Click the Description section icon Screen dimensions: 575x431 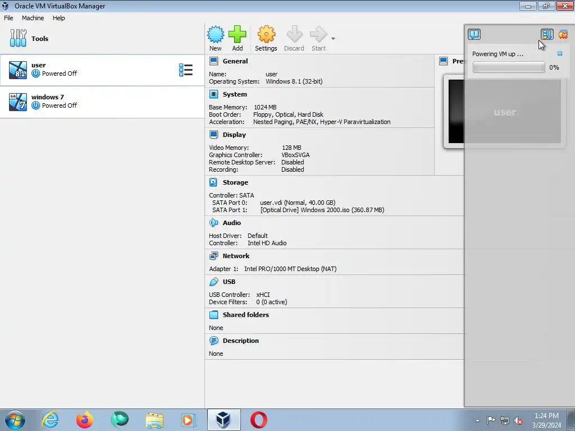[x=214, y=341]
